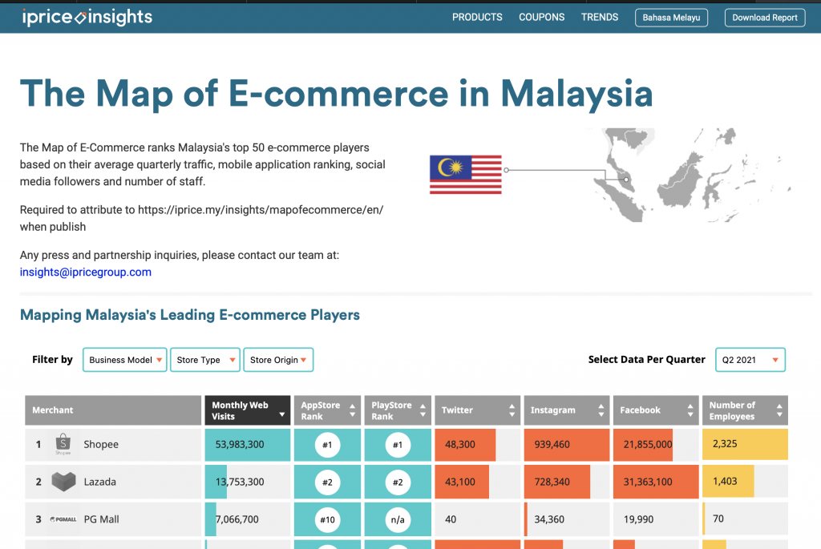
Task: Expand the Q2 2021 quarter selector
Action: [x=750, y=360]
